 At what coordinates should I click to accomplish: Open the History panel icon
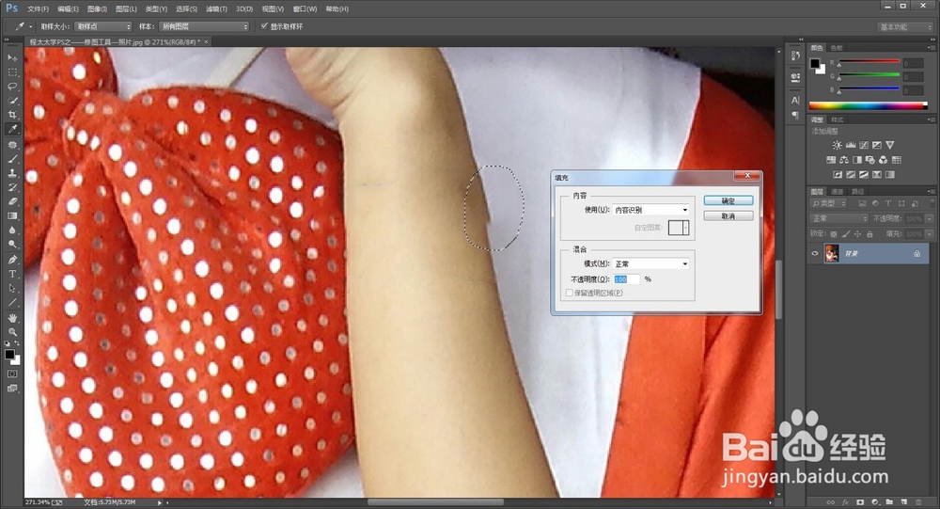tap(795, 56)
